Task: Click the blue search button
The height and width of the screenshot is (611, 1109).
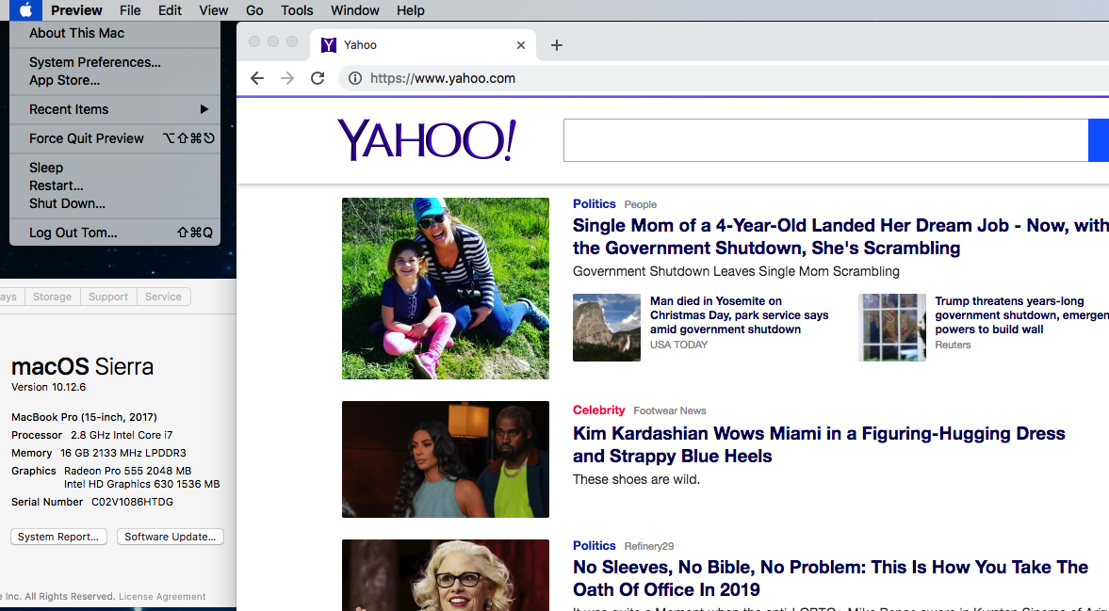Action: coord(1099,140)
